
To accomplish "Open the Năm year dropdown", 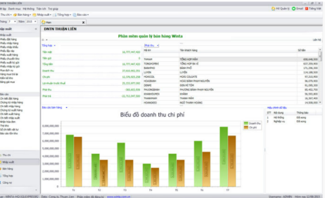I will coord(35,22).
